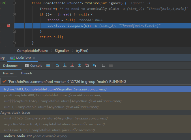
Task: Select the Frames tab
Action: coord(8,73)
